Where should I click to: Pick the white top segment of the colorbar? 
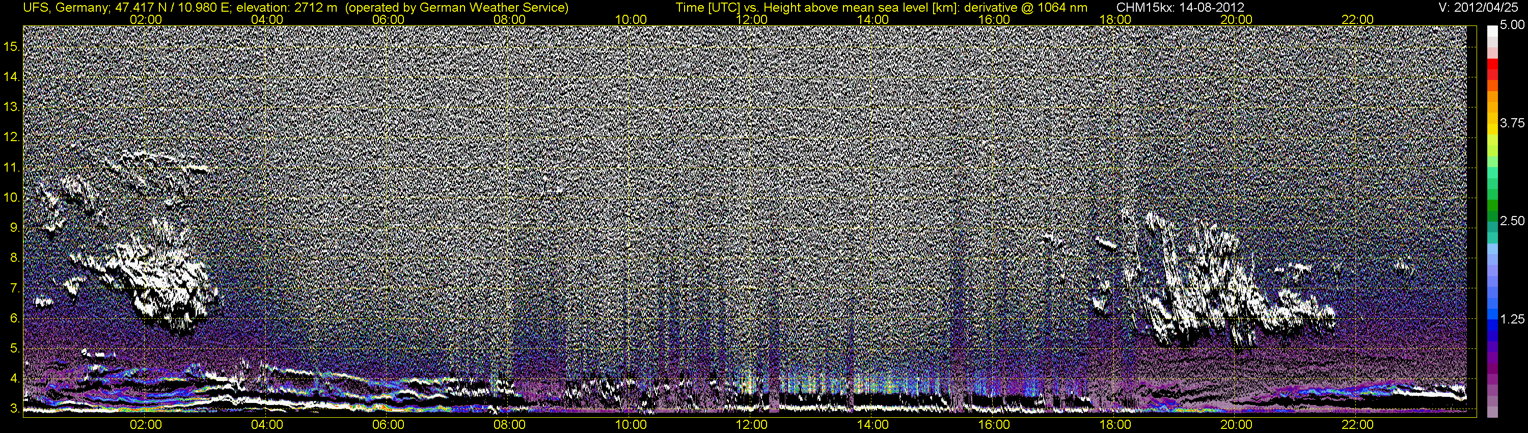pos(1492,32)
